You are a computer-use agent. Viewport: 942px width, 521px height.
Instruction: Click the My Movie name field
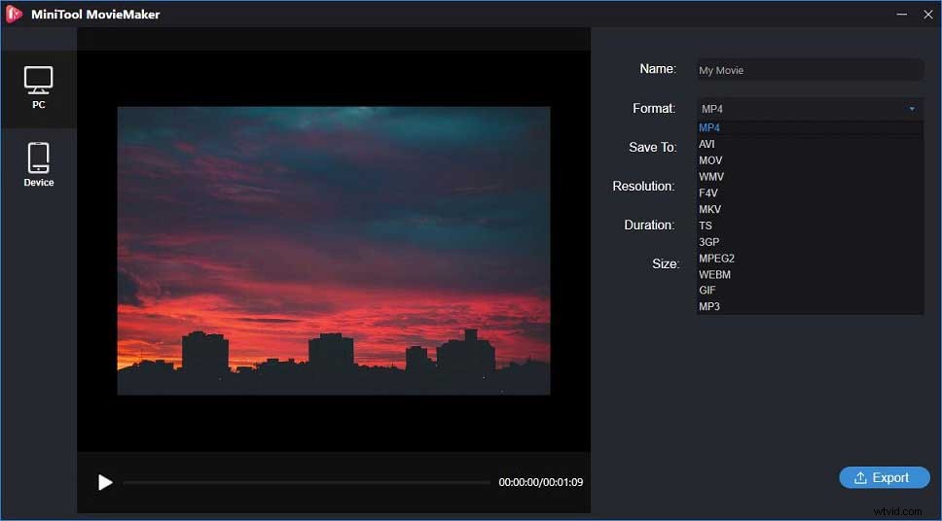point(810,70)
